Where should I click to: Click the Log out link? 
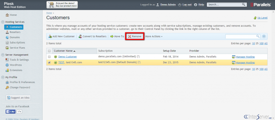(187, 5)
